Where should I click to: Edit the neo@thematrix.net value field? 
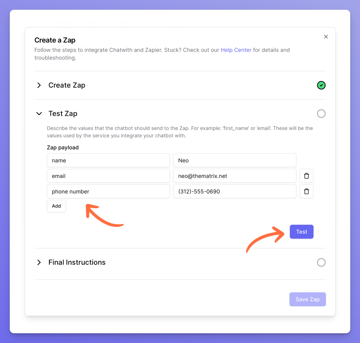click(x=234, y=176)
